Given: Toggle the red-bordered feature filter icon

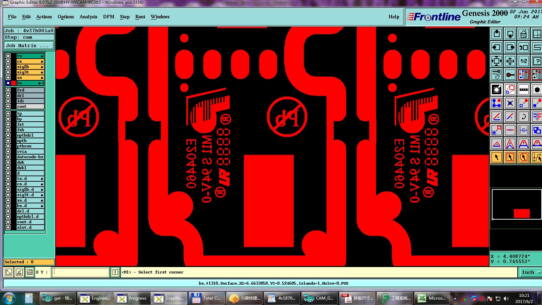Looking at the screenshot, I should coord(524,75).
